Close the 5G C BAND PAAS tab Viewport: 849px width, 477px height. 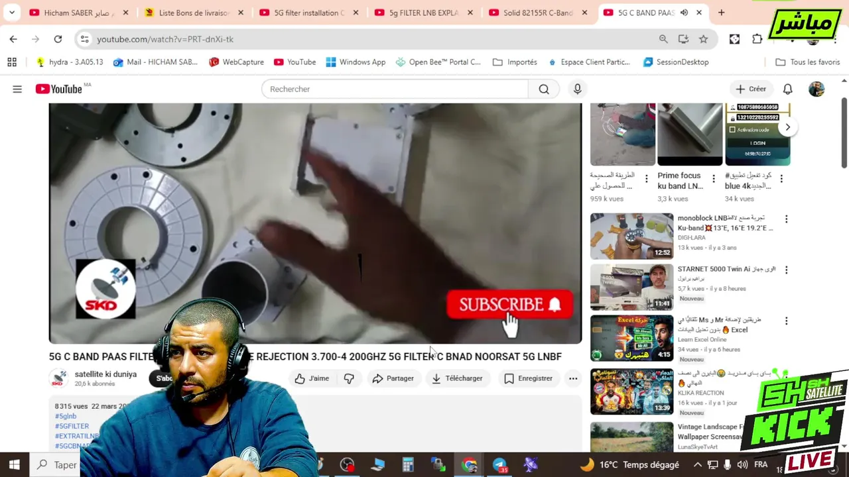click(699, 13)
